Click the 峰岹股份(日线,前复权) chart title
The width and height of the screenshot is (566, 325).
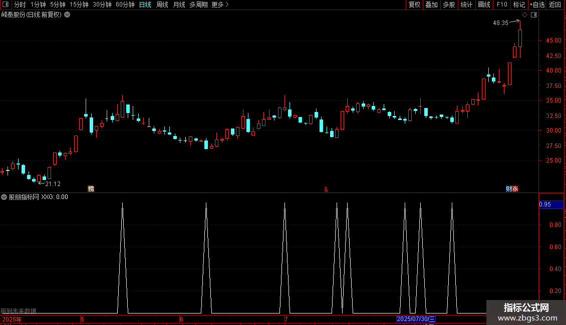(32, 15)
